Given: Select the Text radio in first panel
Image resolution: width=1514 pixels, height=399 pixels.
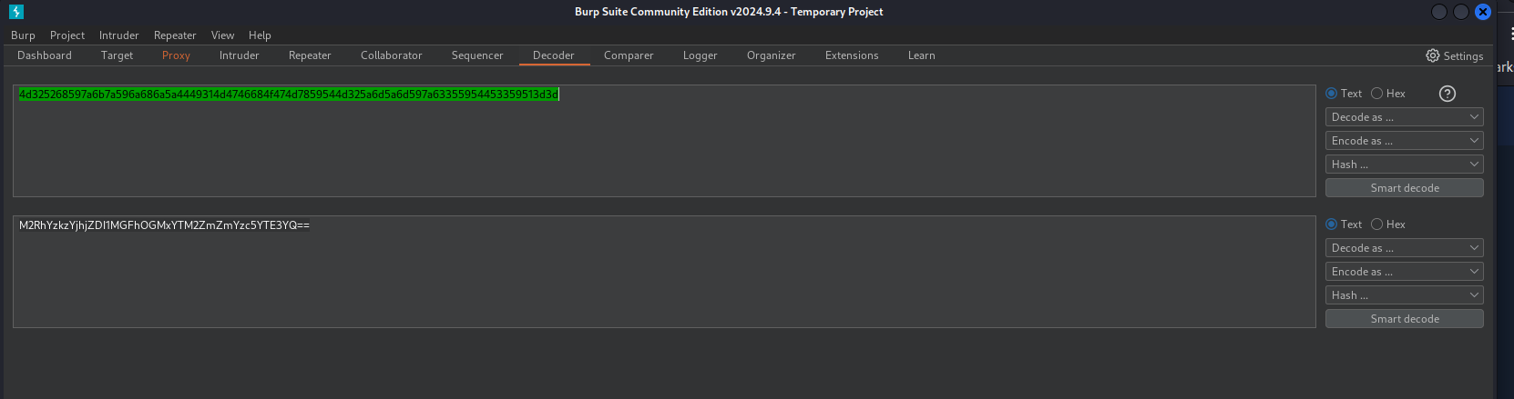Looking at the screenshot, I should tap(1332, 94).
